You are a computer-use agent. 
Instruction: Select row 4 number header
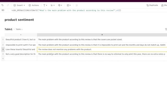(x=3, y=54)
